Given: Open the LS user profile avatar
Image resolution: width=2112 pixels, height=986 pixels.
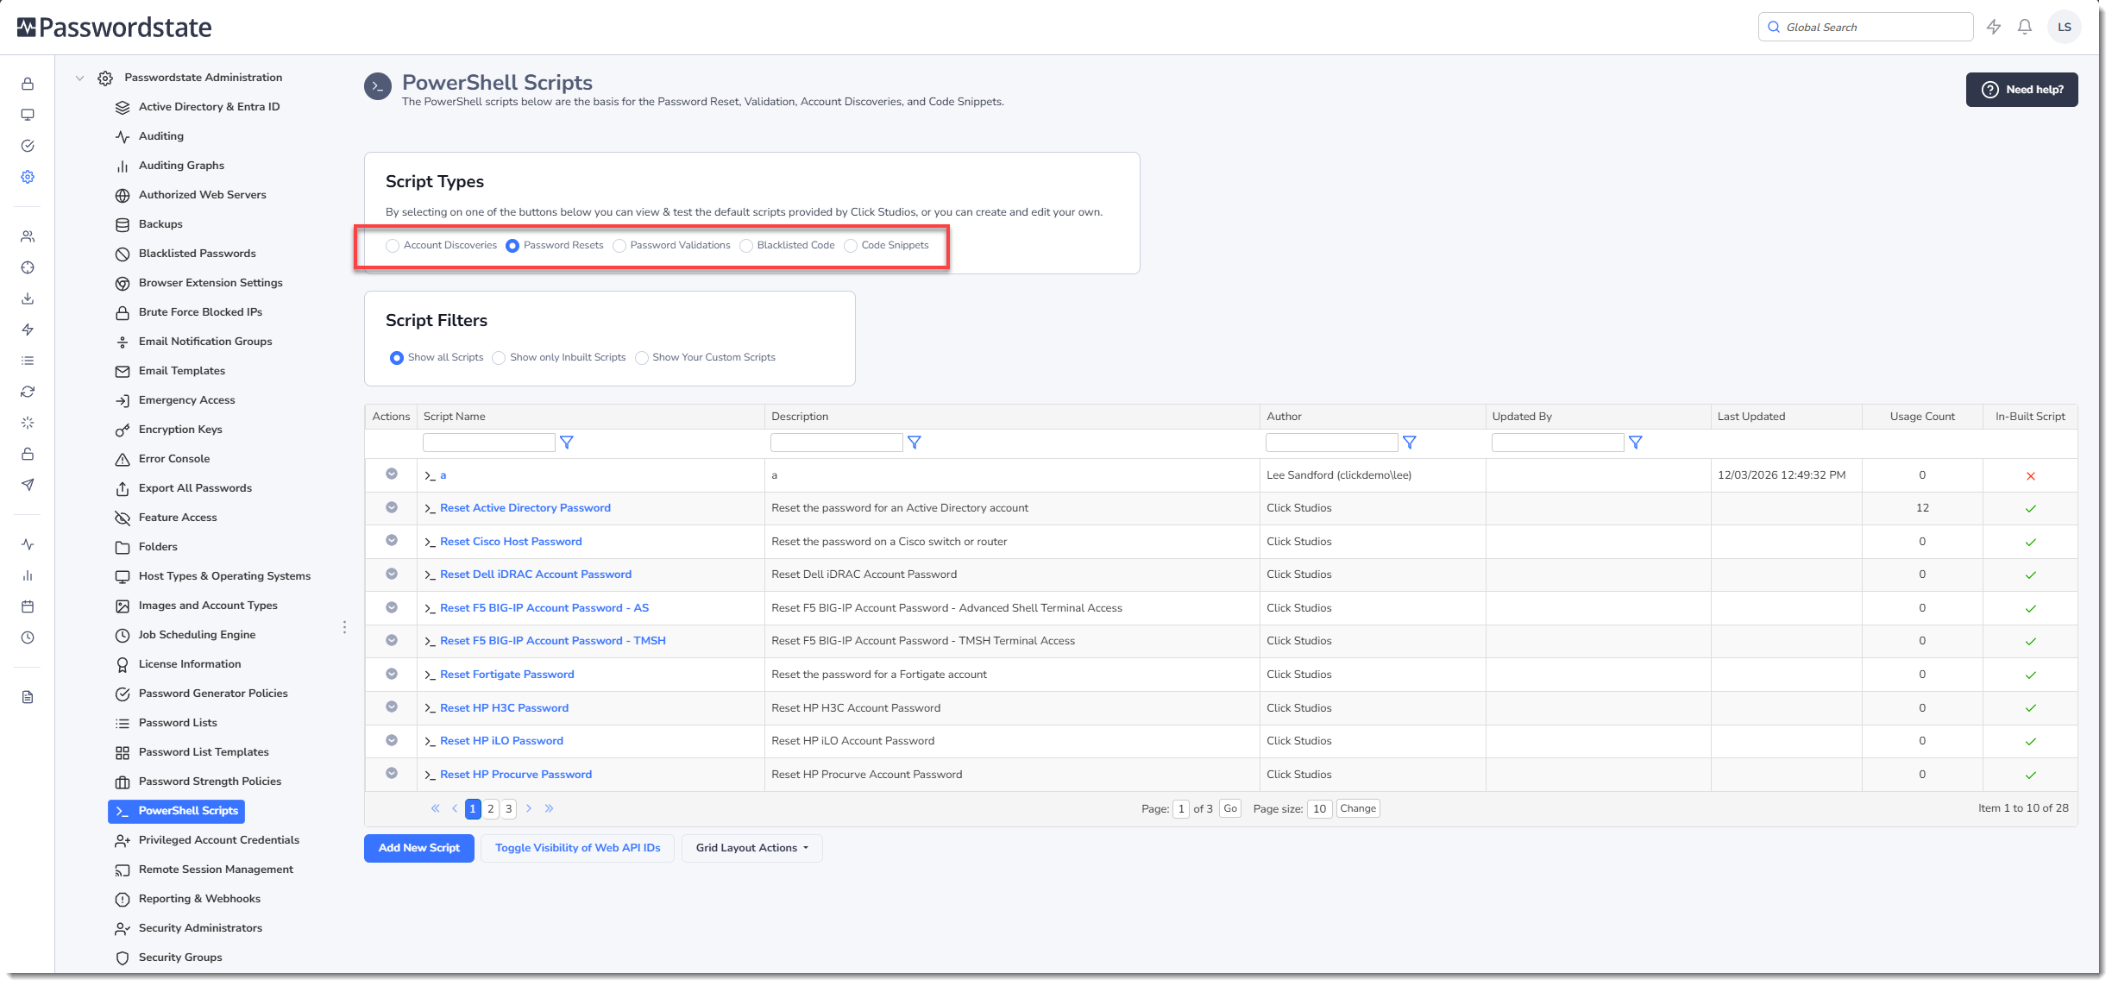Looking at the screenshot, I should pos(2065,27).
